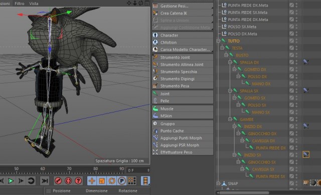Open the Filtro menu

pos(20,3)
